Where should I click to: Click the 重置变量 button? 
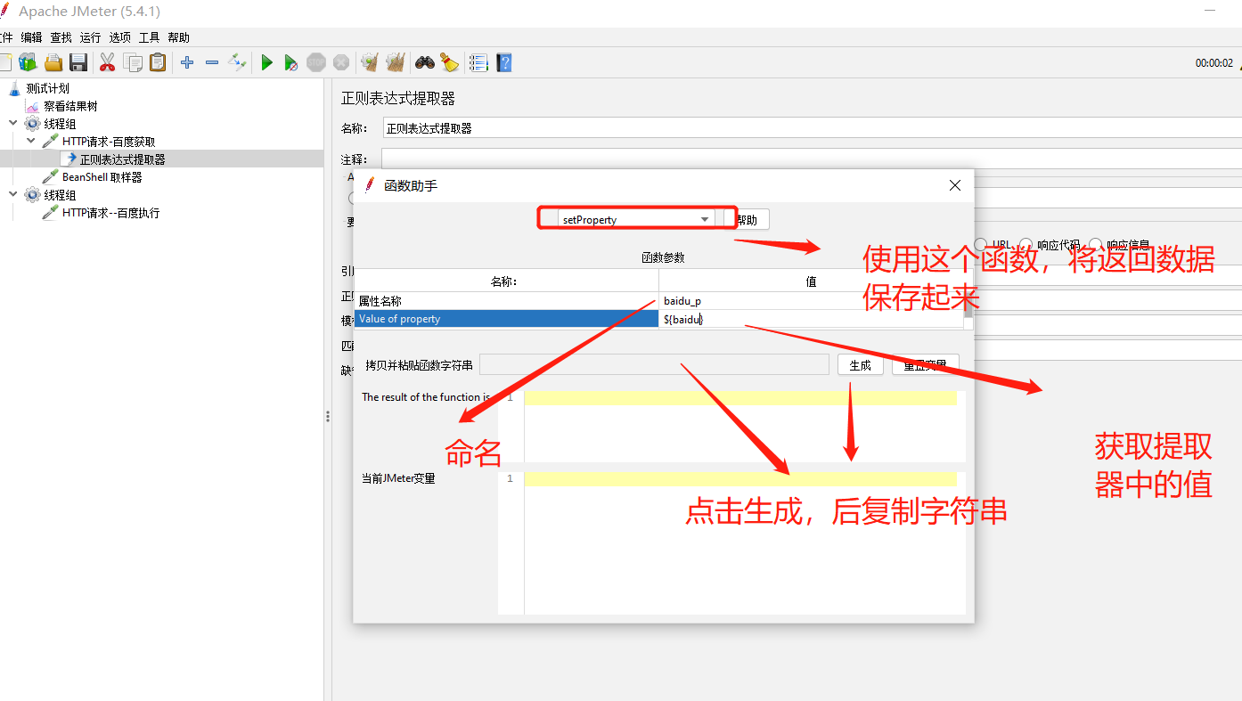[x=926, y=365]
